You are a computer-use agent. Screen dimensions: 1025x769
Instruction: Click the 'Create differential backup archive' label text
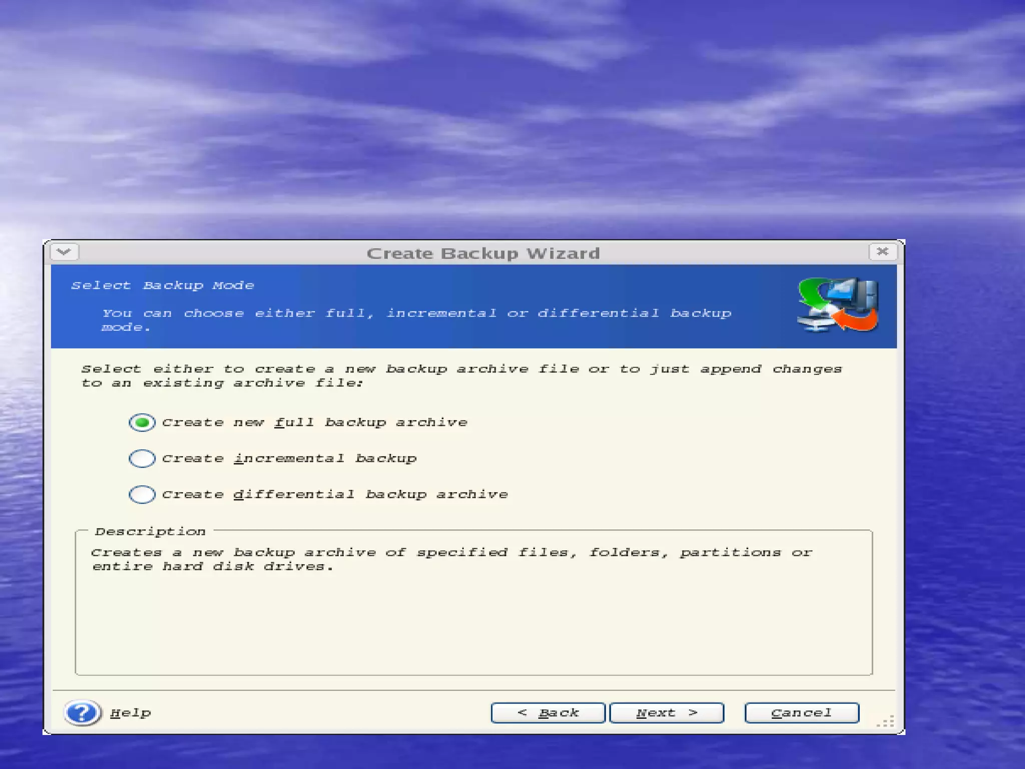coord(335,495)
